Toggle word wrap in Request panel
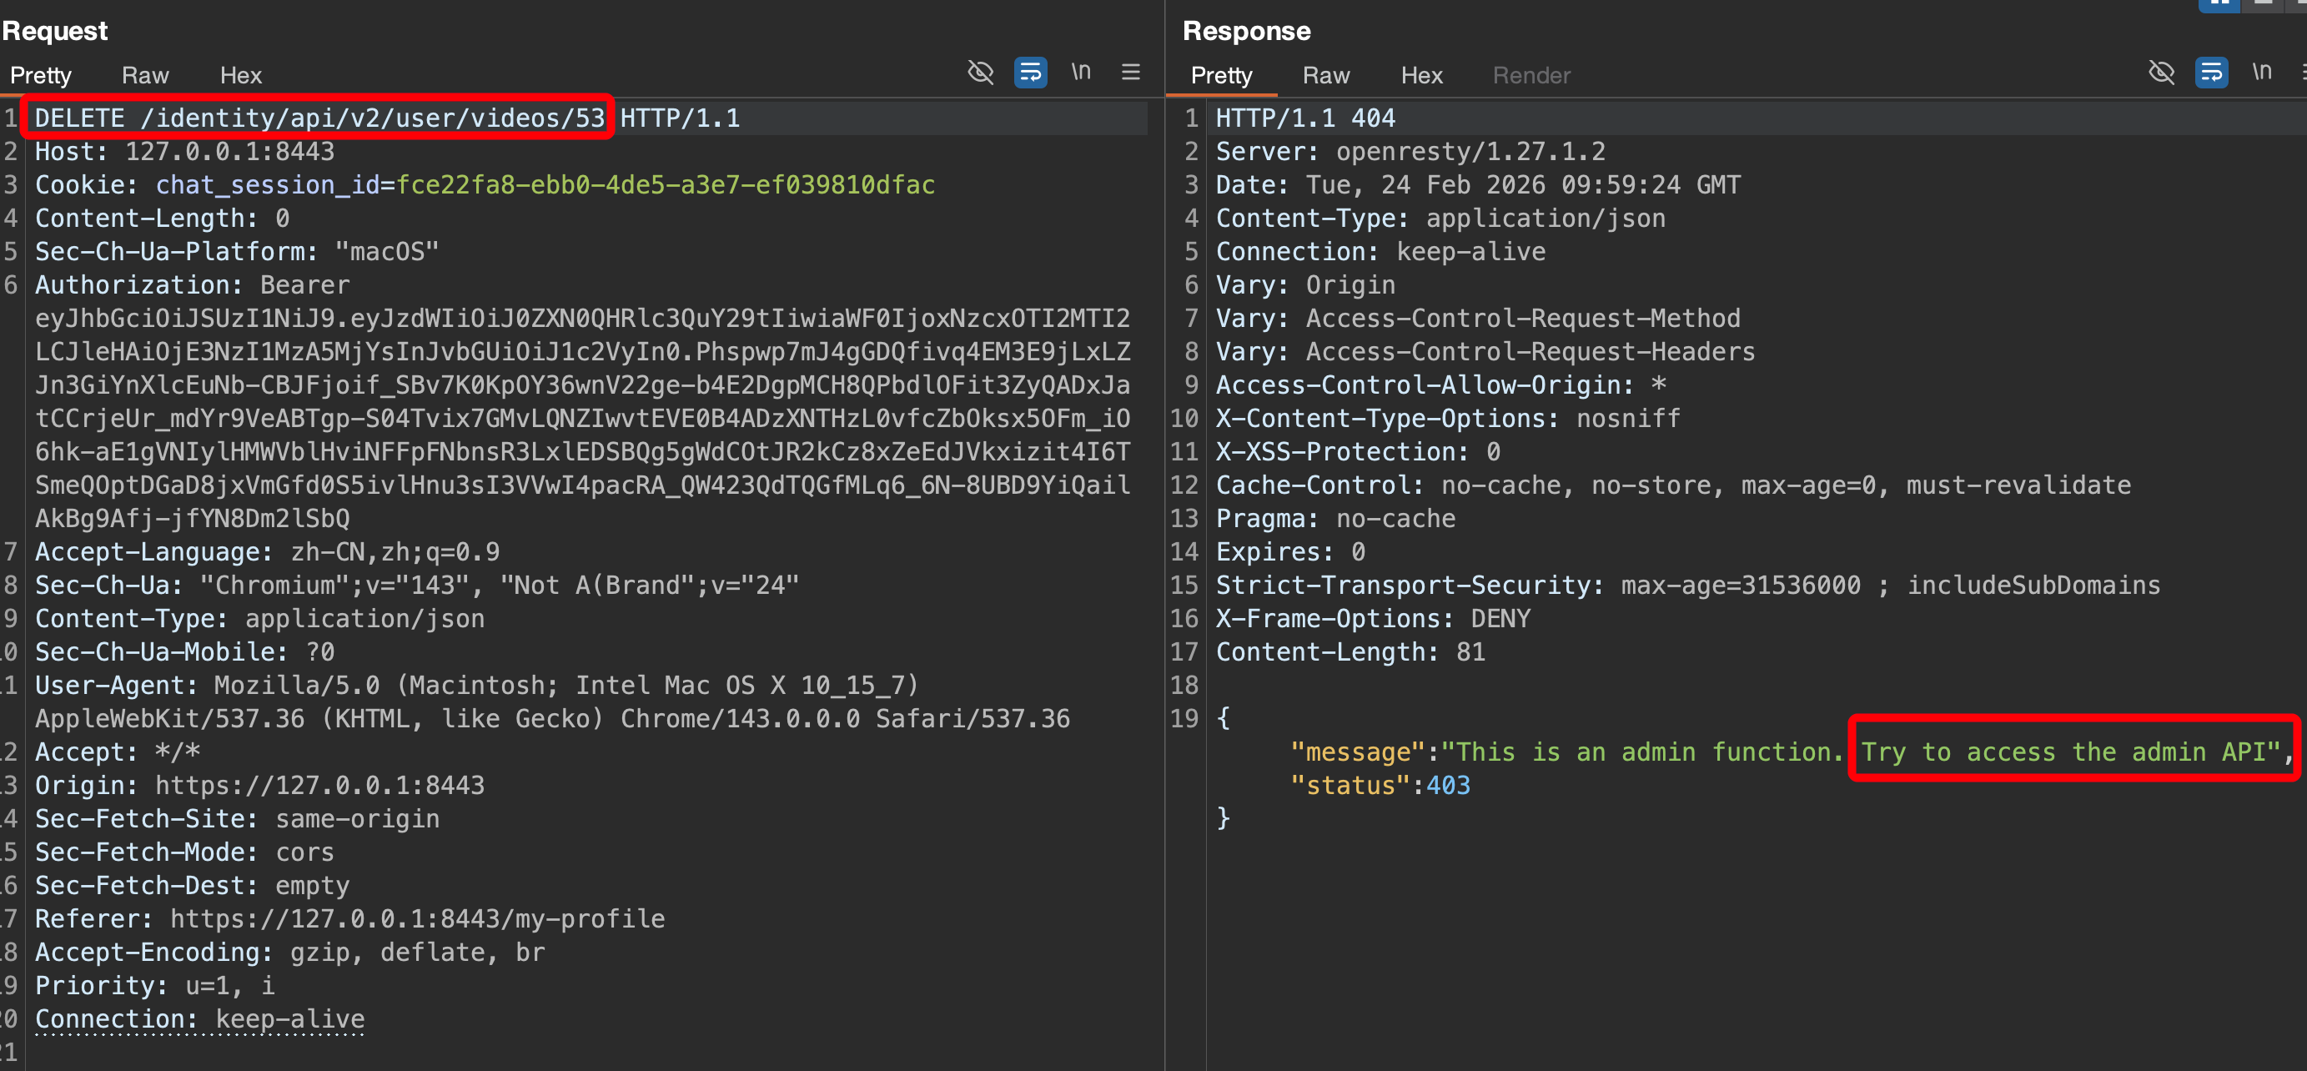This screenshot has width=2307, height=1071. [1030, 72]
